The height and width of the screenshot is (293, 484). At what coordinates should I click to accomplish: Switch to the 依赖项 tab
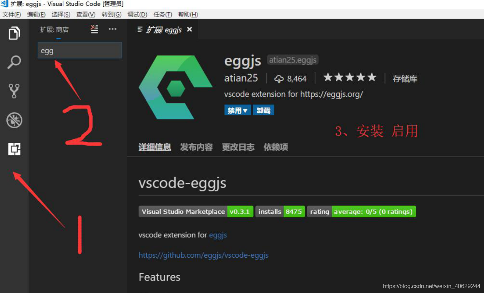tap(276, 147)
